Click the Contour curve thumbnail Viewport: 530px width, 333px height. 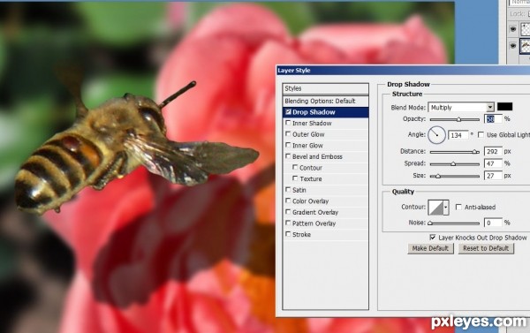(435, 208)
